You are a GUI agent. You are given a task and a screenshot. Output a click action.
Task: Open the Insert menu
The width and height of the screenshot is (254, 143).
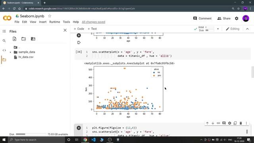tap(42, 22)
